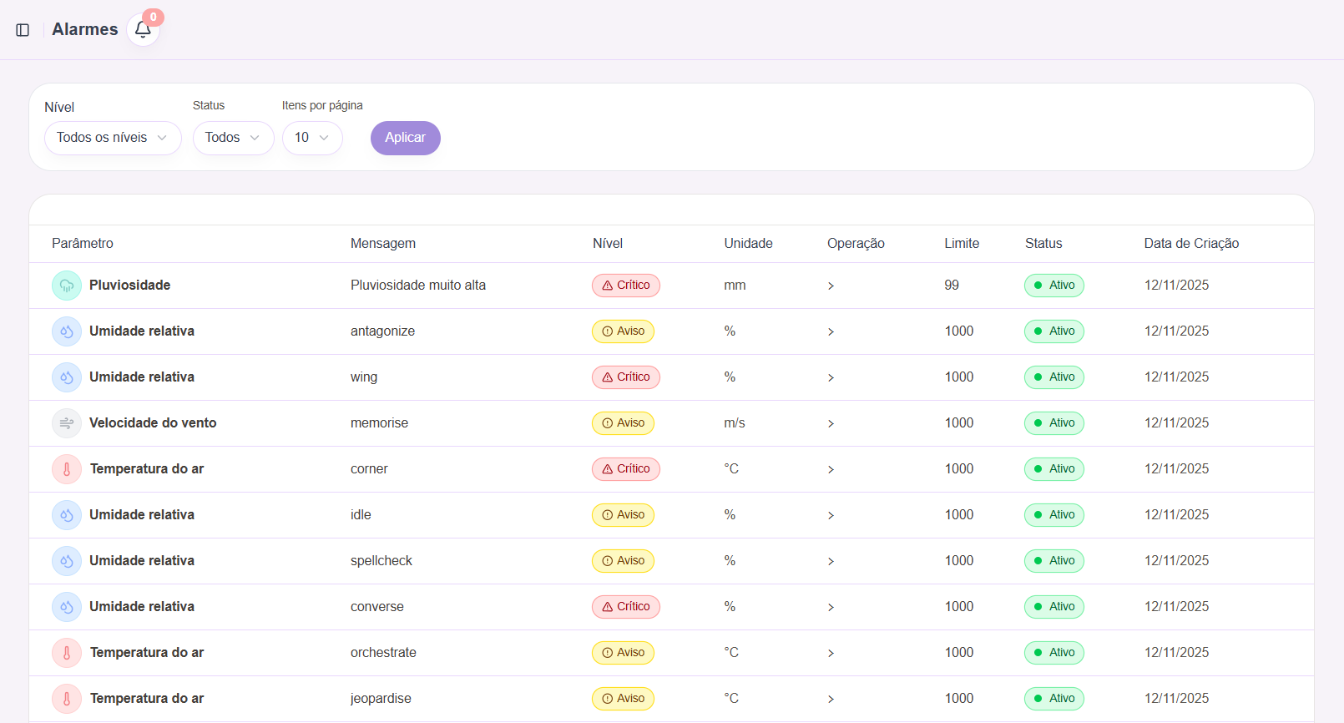
Task: Click the 'jeopardise' message cell
Action: [x=381, y=699]
